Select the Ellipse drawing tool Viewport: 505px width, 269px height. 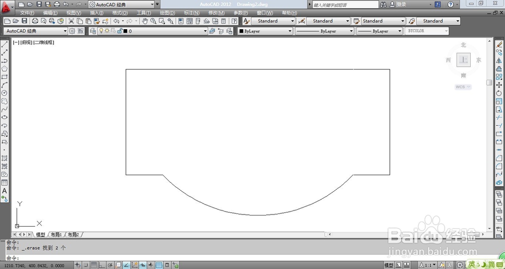click(x=5, y=118)
